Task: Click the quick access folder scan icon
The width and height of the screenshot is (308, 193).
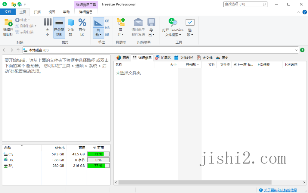Action: pos(14,4)
